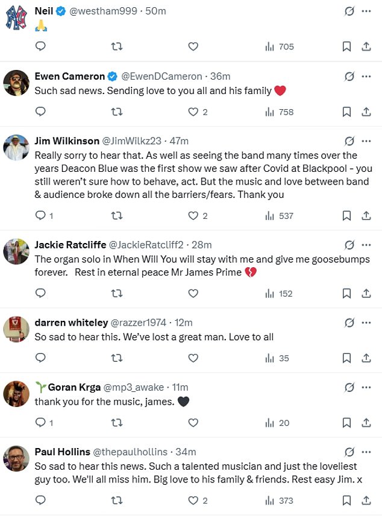Screen dimensions: 382x518
Task: Open Ewen Cameron's profile name link
Action: click(69, 77)
